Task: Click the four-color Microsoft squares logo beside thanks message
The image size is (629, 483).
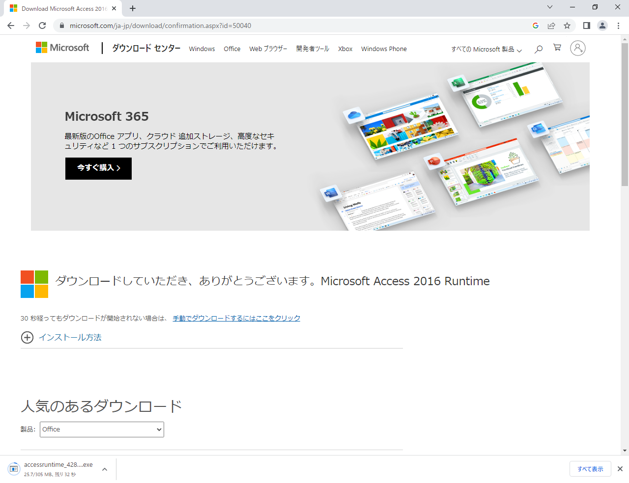Action: (x=34, y=284)
